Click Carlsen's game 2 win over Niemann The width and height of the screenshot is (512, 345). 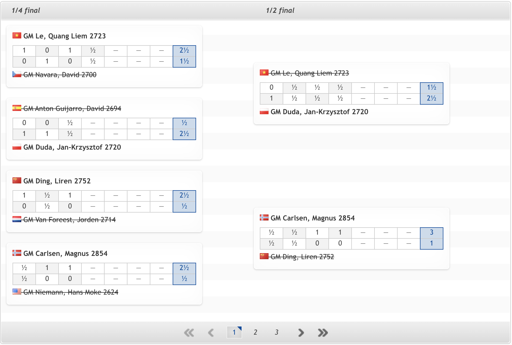coord(47,268)
